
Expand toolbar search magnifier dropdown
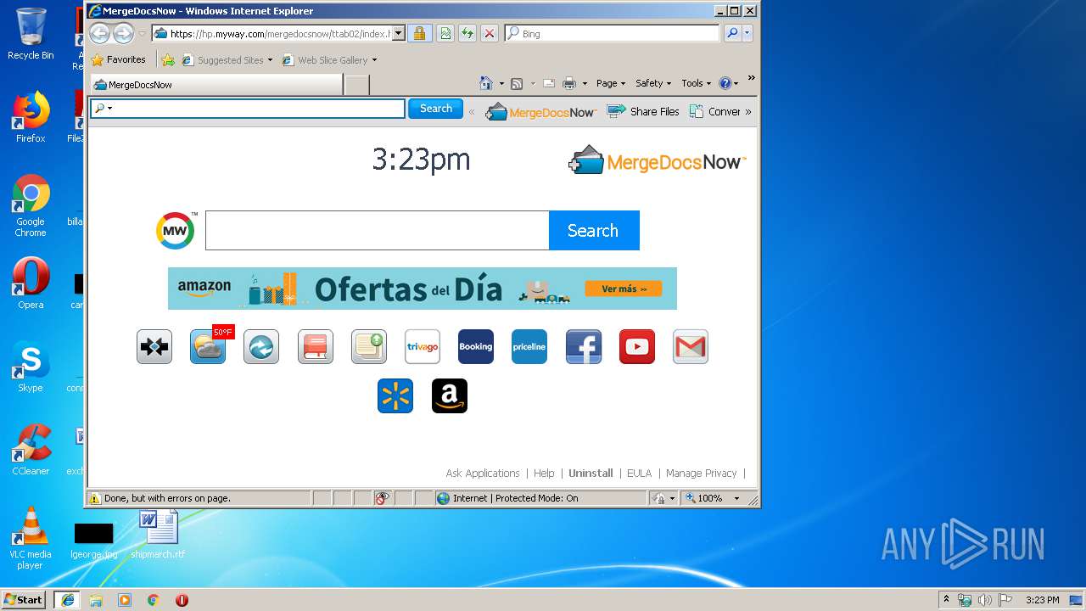tap(109, 109)
